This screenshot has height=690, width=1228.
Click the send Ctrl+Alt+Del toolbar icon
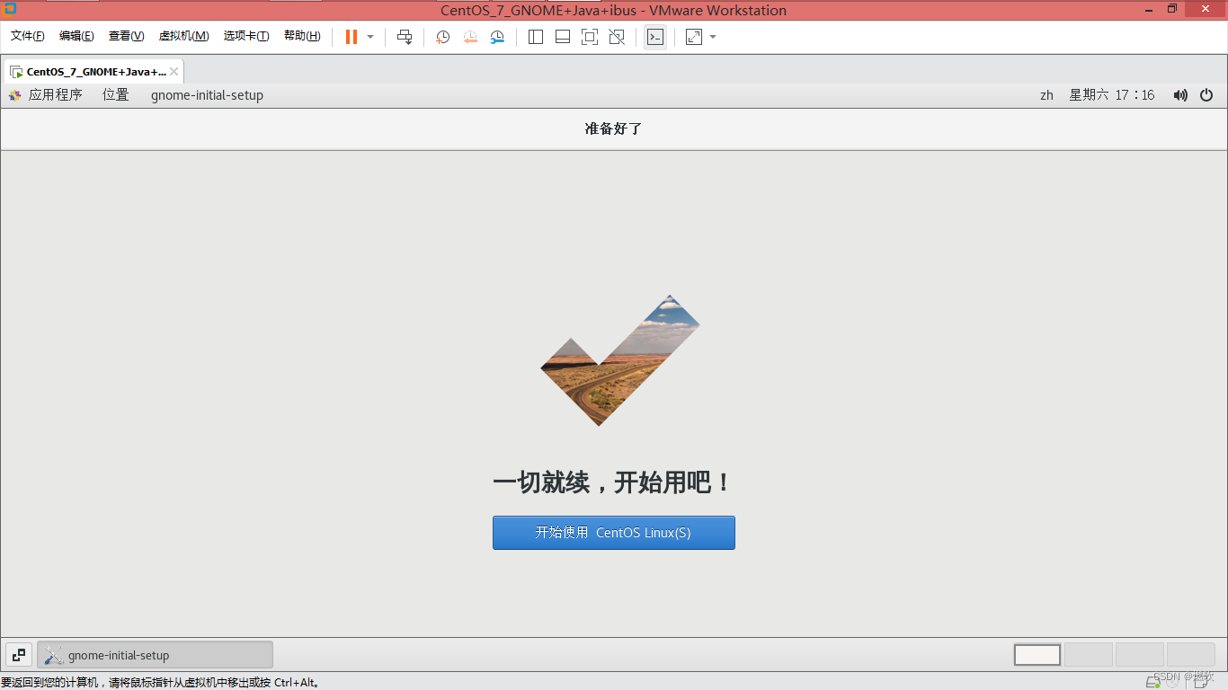[x=405, y=37]
